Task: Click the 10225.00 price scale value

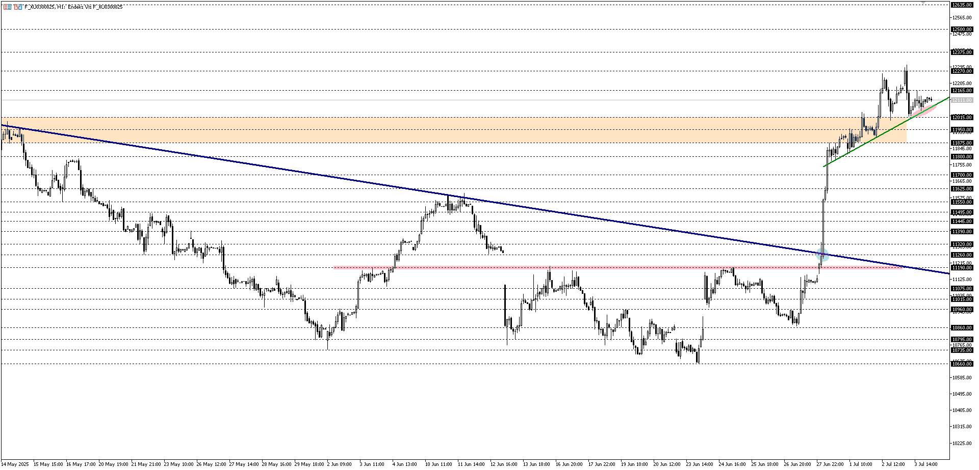Action: tap(962, 444)
